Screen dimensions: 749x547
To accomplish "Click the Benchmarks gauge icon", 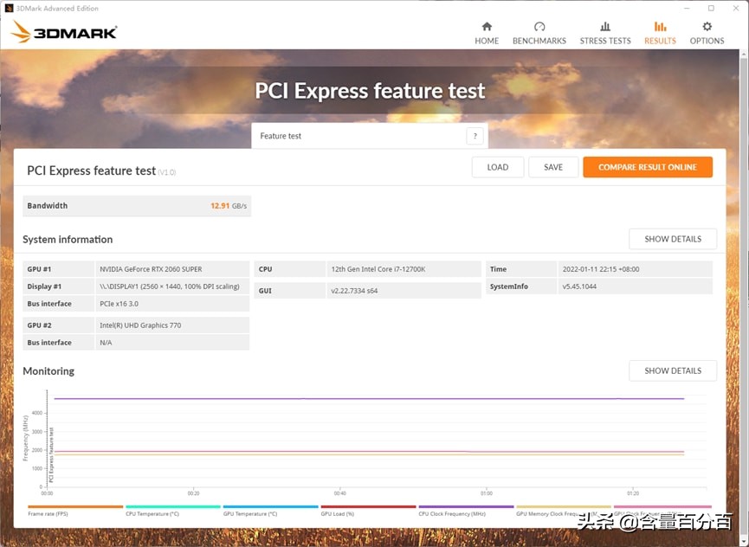I will coord(539,26).
